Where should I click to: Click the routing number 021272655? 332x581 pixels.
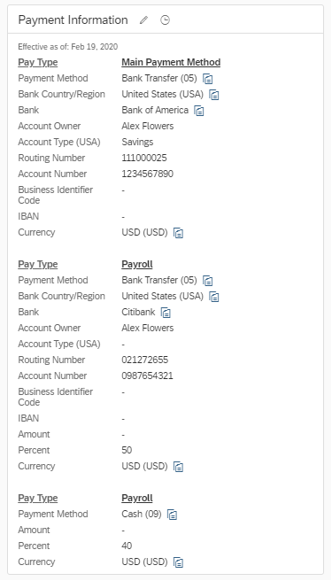click(145, 360)
